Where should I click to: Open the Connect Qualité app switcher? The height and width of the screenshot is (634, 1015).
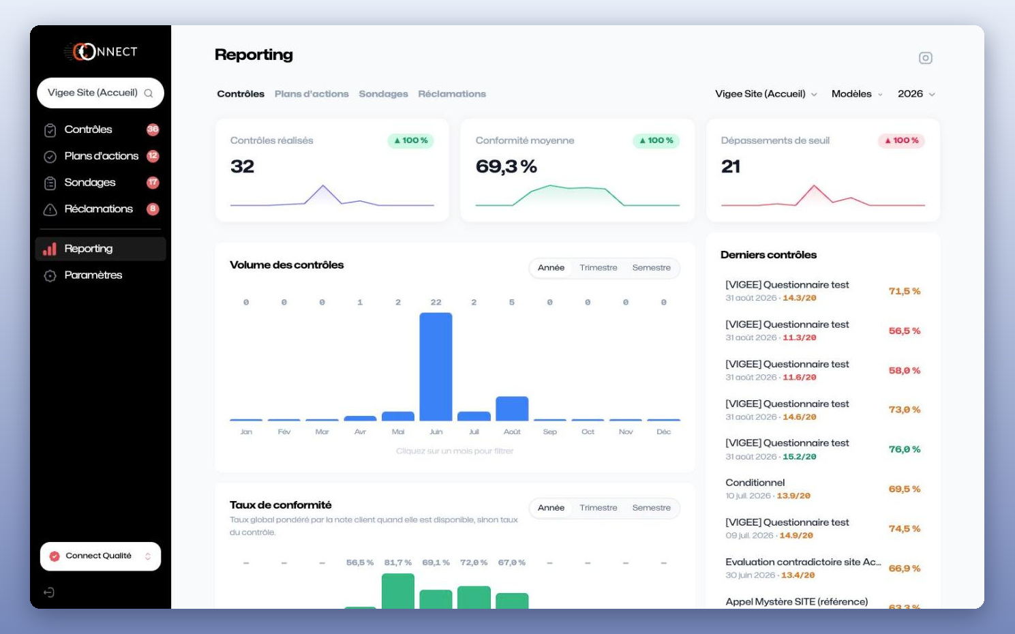(x=100, y=556)
